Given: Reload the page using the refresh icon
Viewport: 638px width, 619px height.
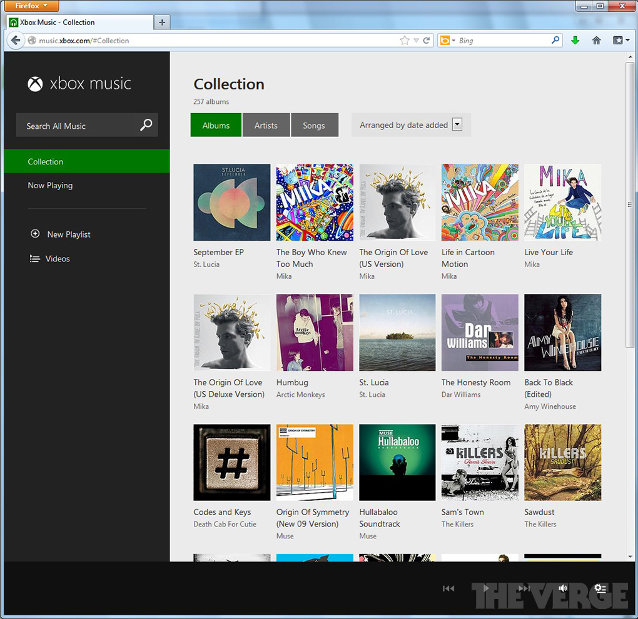Looking at the screenshot, I should (x=427, y=41).
